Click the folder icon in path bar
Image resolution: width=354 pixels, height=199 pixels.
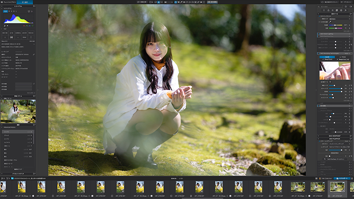coord(12,178)
